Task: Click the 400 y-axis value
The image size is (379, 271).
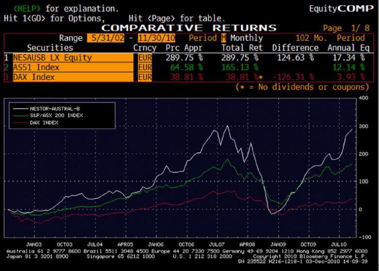Action: pyautogui.click(x=364, y=98)
